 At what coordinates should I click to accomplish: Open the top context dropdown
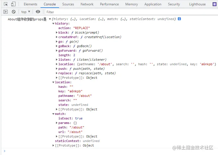(26, 12)
